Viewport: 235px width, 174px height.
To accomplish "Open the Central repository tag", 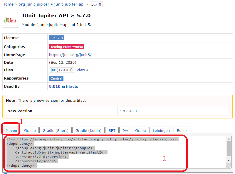I will pyautogui.click(x=56, y=78).
